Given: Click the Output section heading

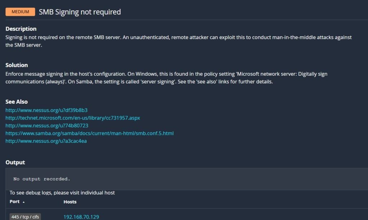Looking at the screenshot, I should click(x=15, y=162).
